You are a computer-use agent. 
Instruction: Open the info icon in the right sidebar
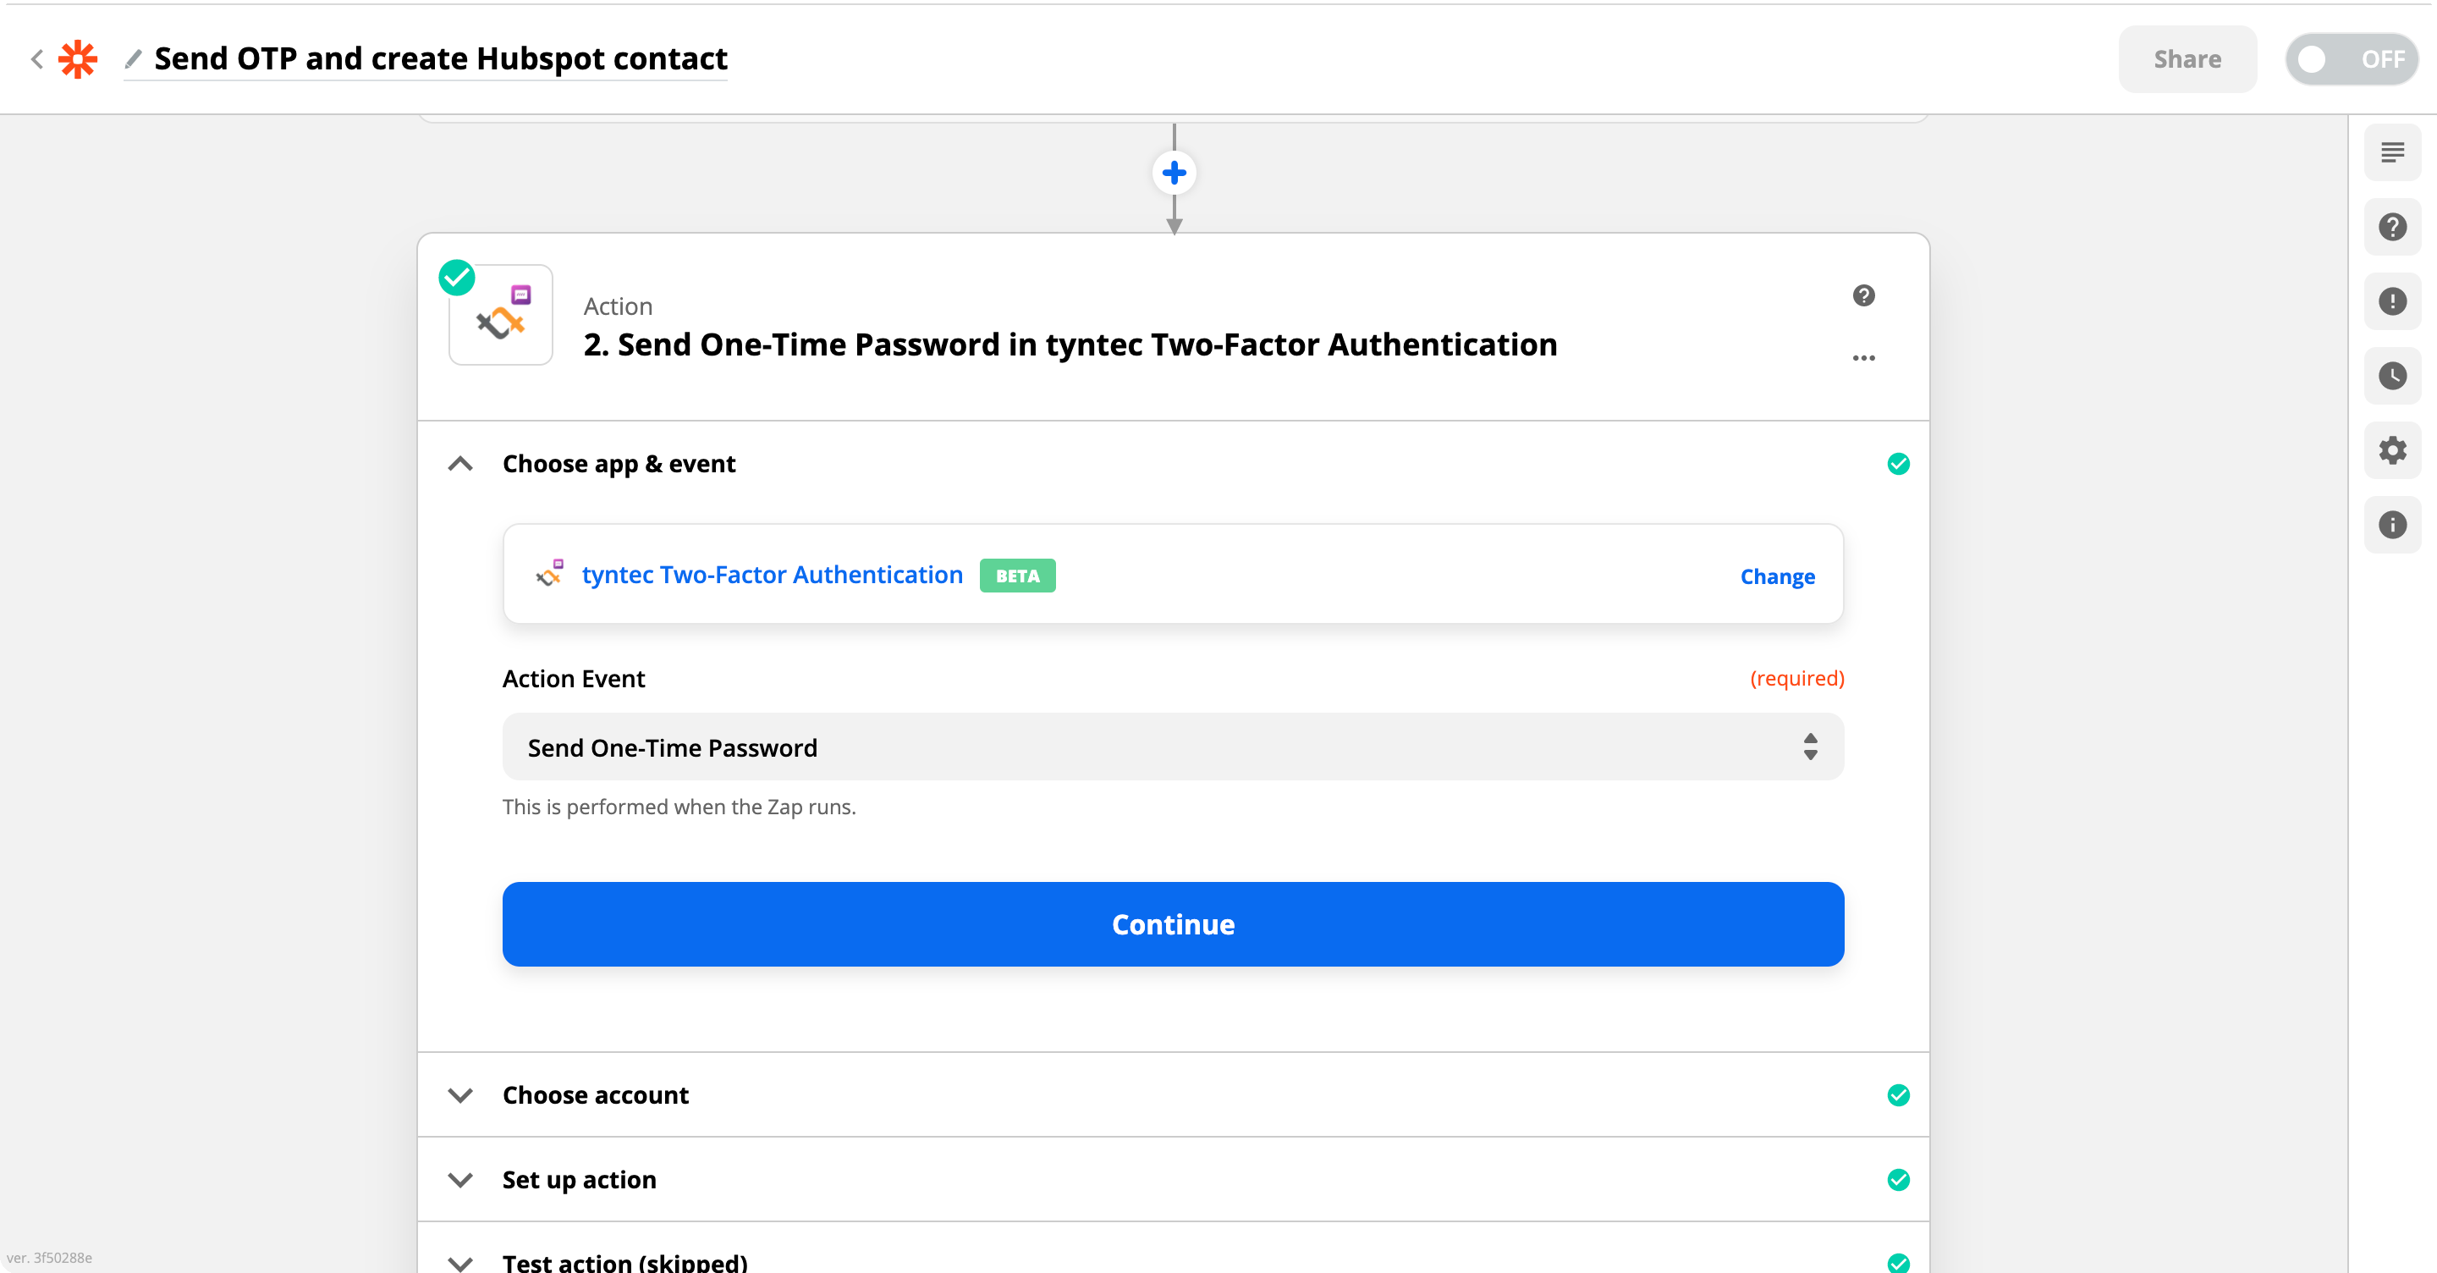click(x=2392, y=526)
